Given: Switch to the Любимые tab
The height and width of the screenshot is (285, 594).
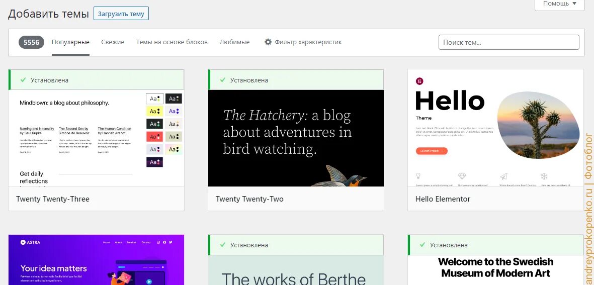Looking at the screenshot, I should click(234, 42).
